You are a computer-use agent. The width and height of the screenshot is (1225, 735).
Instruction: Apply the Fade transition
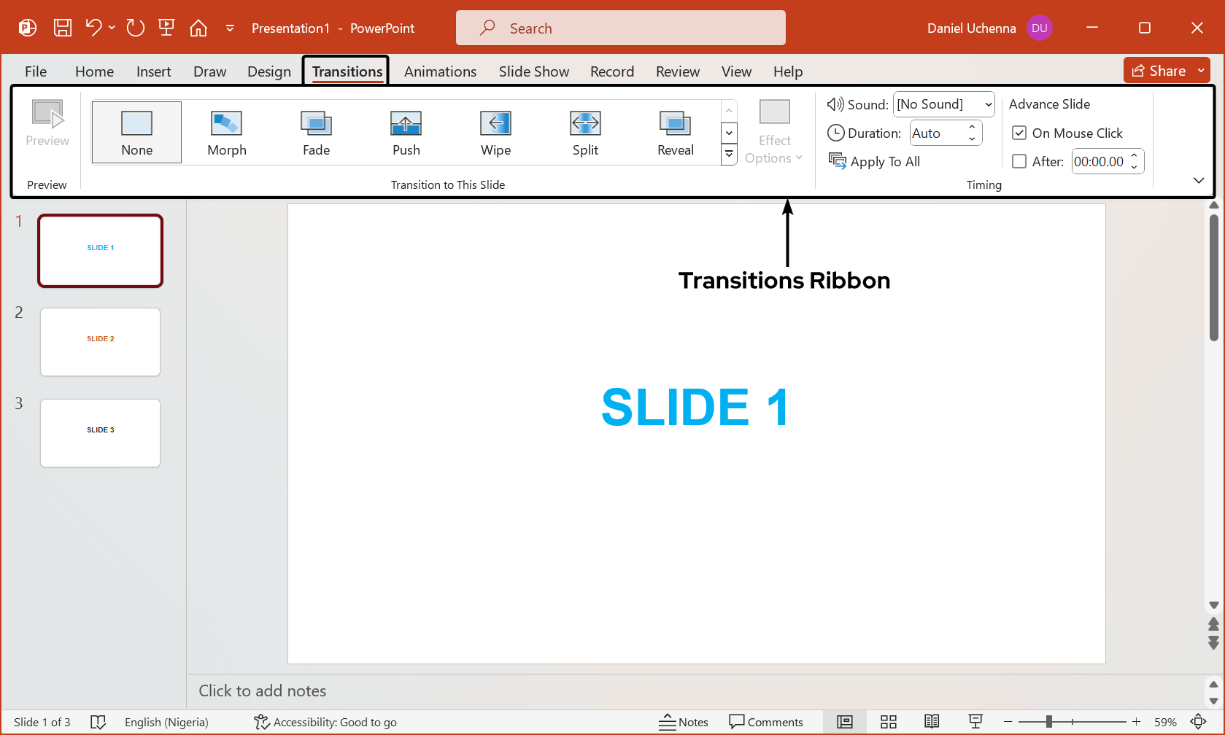(315, 132)
